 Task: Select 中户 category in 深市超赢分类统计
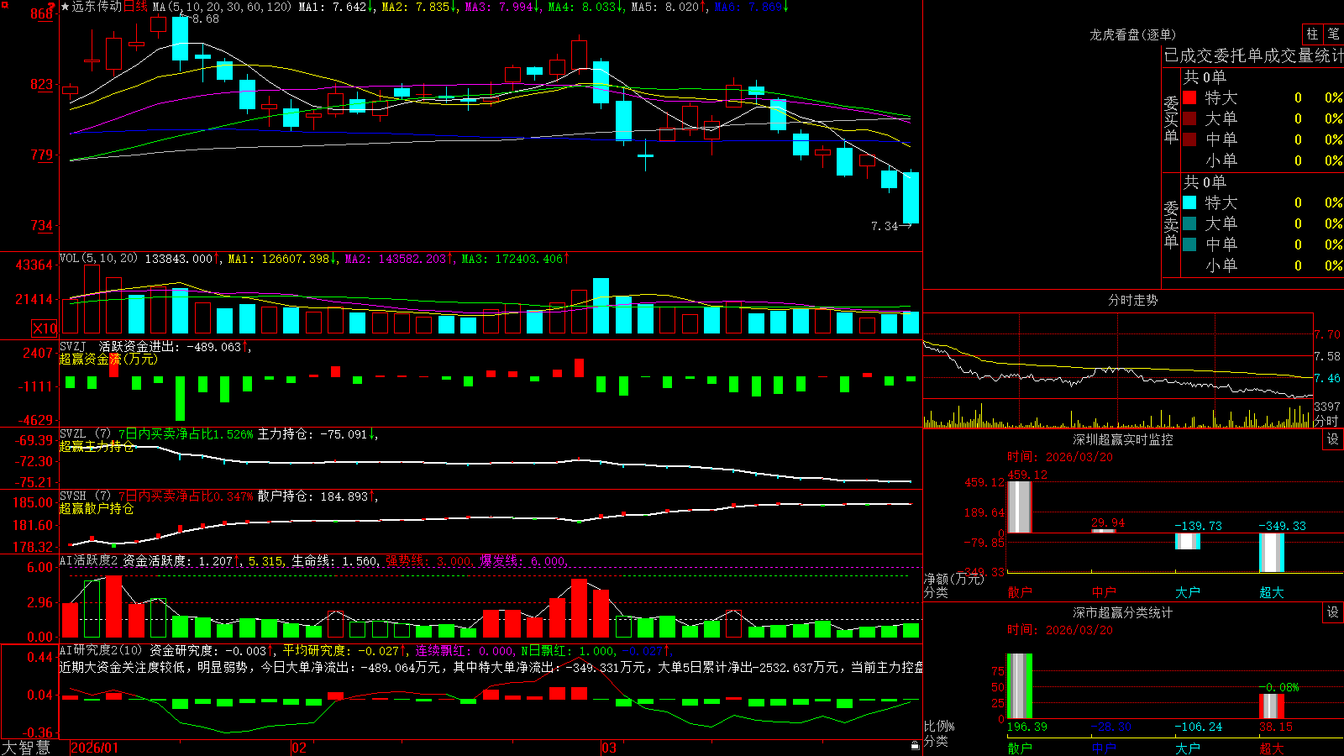pyautogui.click(x=1104, y=748)
